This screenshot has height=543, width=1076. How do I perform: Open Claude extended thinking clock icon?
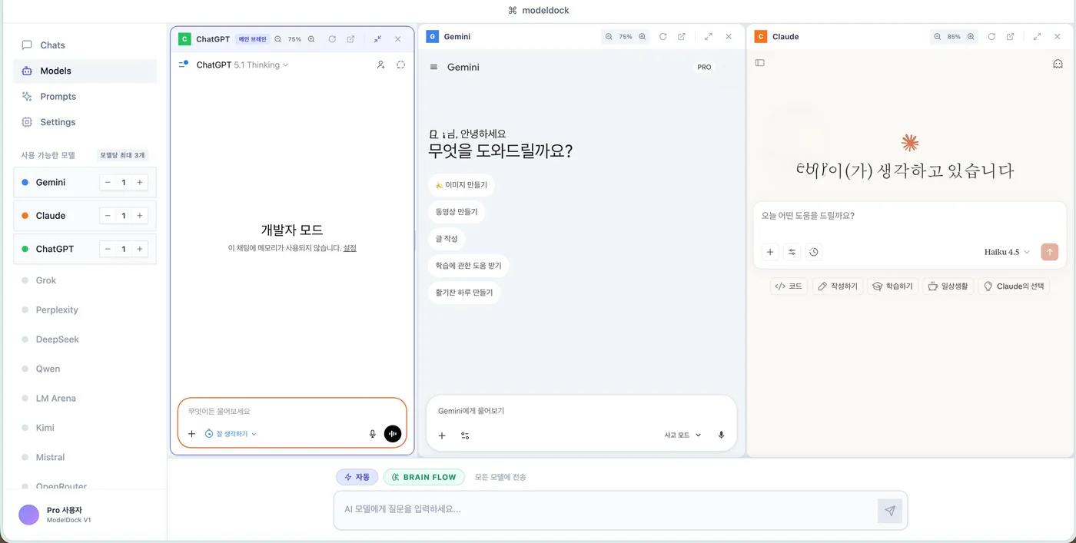coord(813,252)
